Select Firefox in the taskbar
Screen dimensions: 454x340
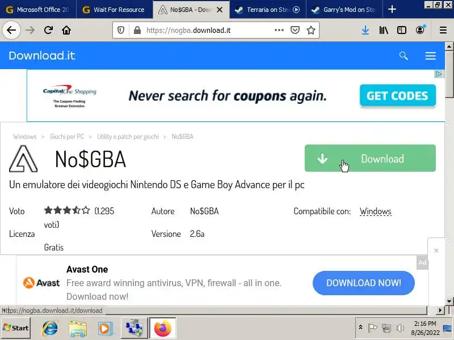(x=163, y=328)
